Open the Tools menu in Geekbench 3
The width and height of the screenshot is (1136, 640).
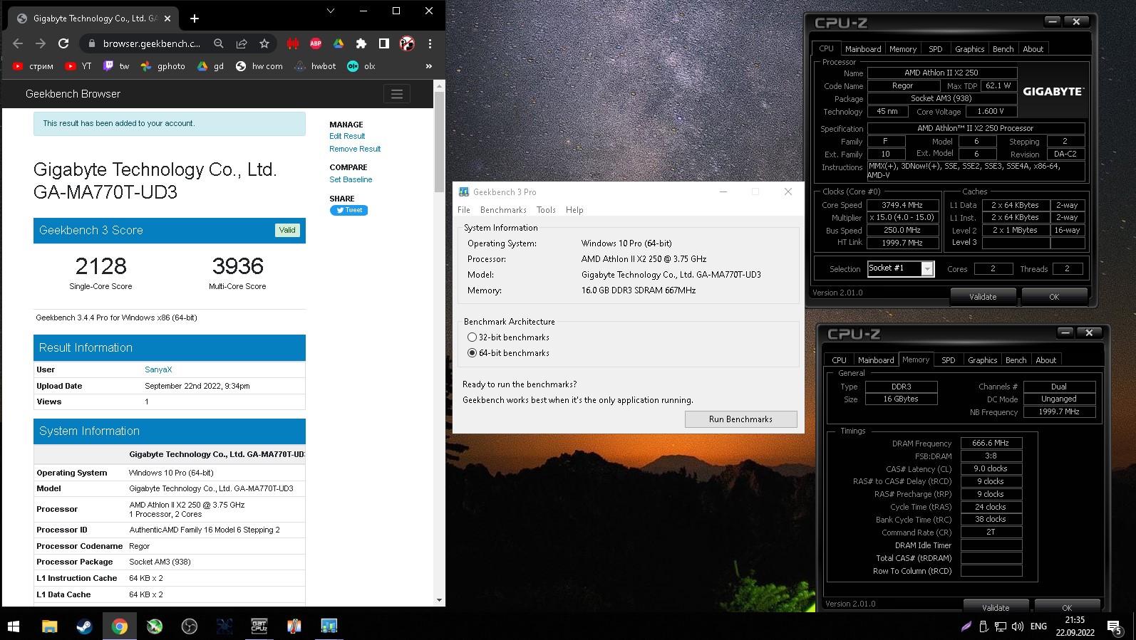[546, 210]
